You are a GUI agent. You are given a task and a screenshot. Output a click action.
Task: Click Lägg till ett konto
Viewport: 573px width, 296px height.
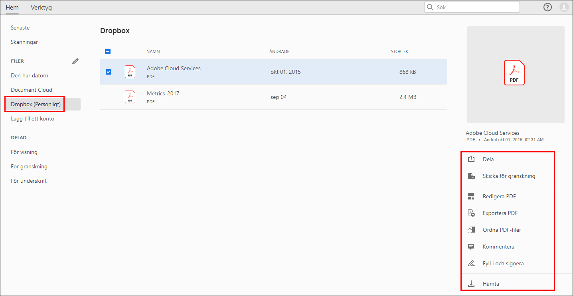click(32, 118)
